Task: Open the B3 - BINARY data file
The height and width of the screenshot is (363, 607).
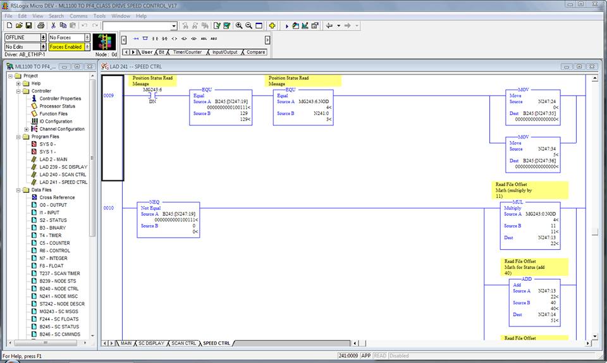Action: (x=52, y=228)
